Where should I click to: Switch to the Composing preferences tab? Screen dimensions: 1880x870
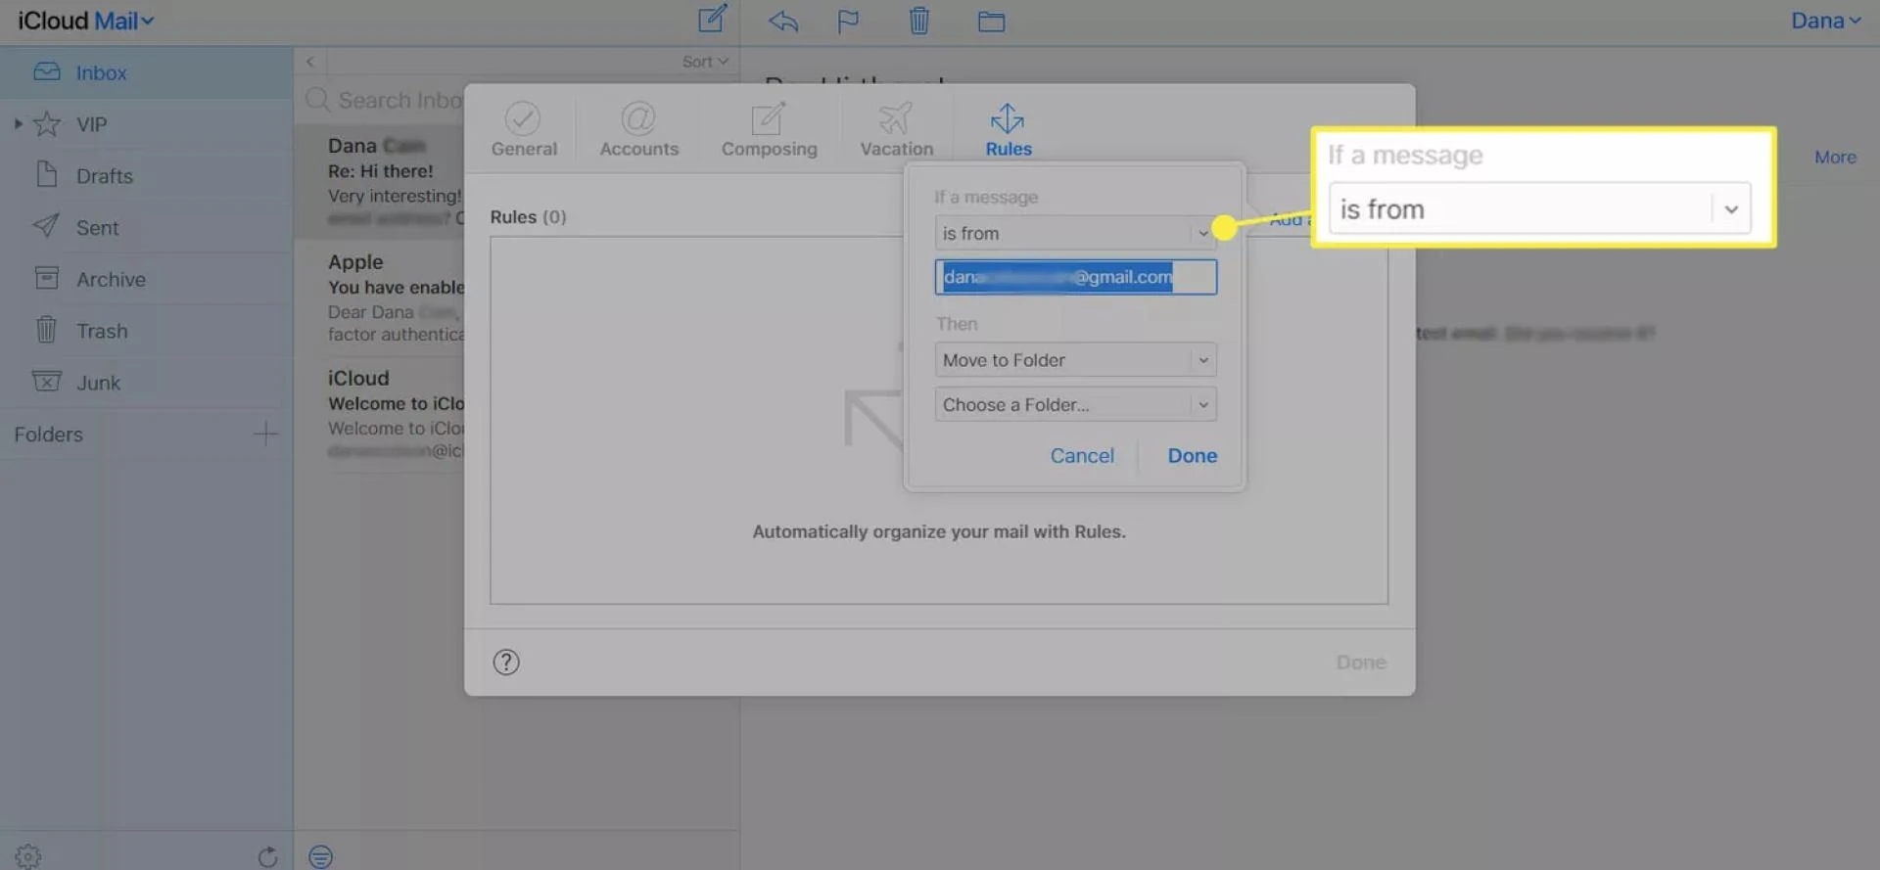(769, 129)
